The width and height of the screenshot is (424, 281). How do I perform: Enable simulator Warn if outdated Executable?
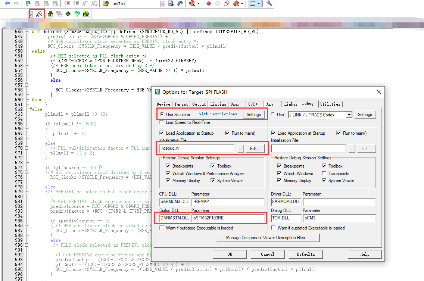162,228
